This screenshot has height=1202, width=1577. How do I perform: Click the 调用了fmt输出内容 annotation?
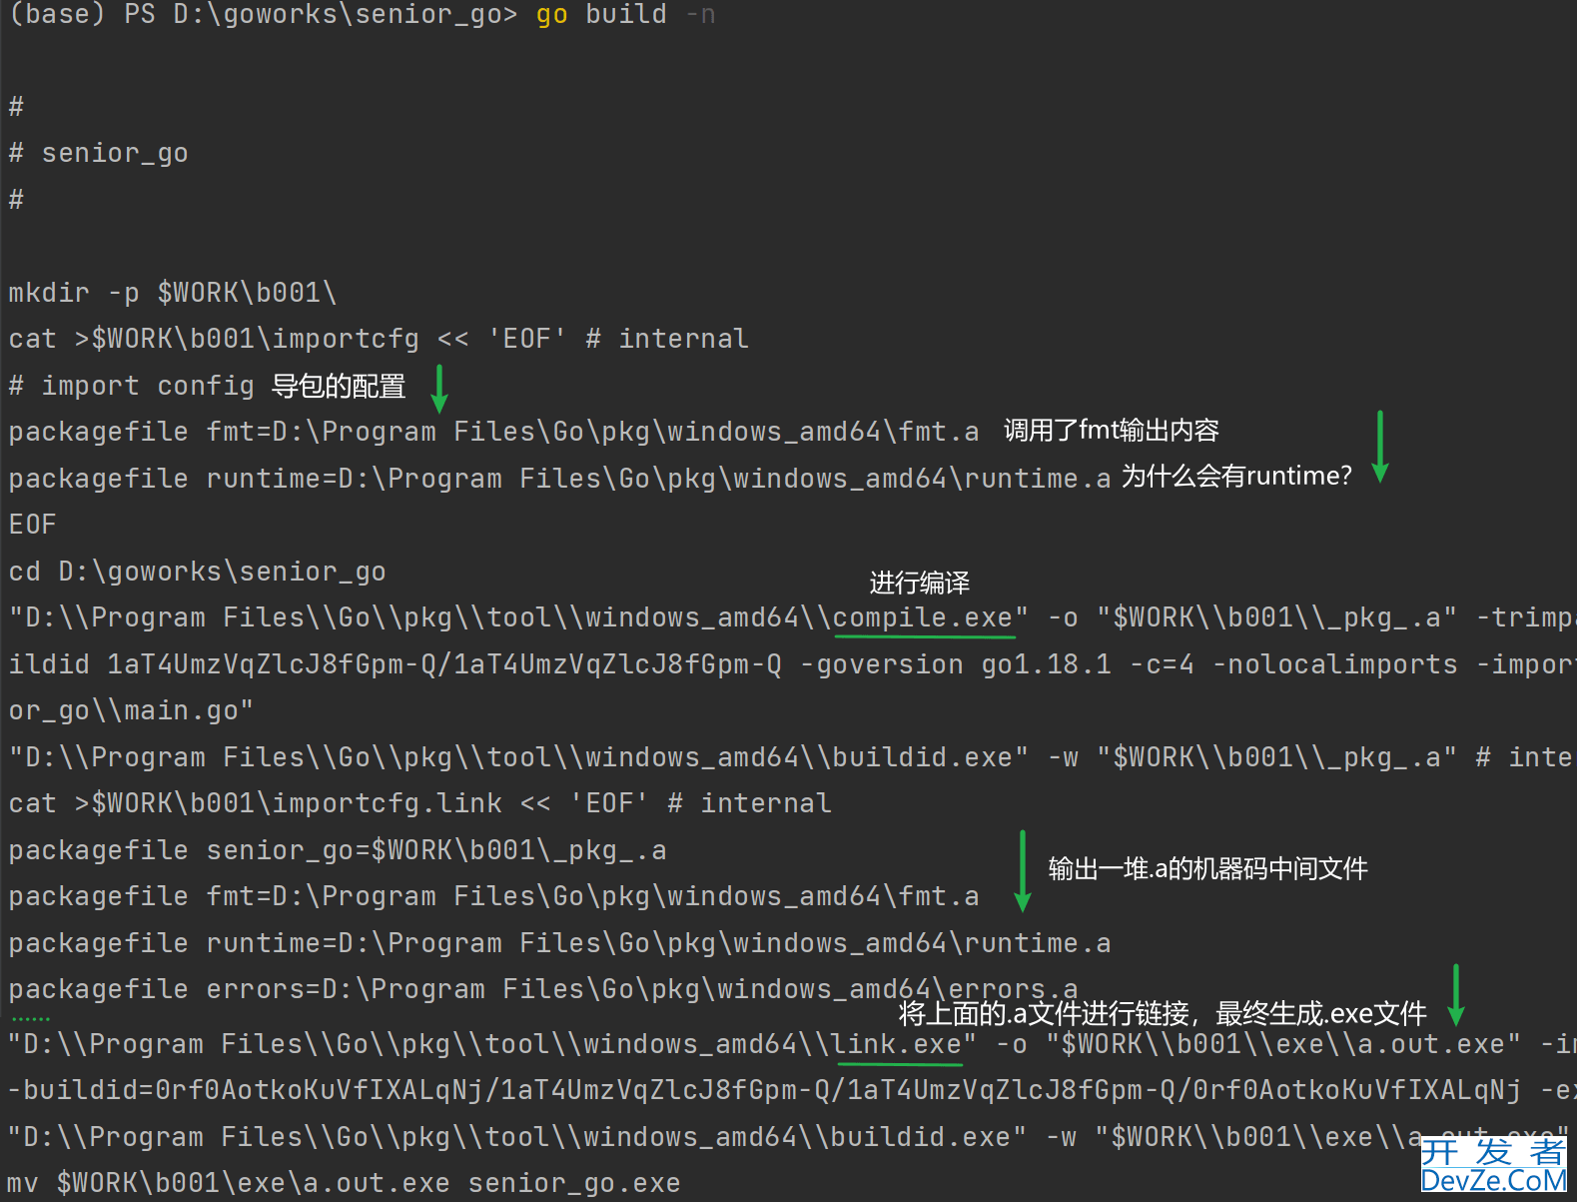coord(1111,431)
